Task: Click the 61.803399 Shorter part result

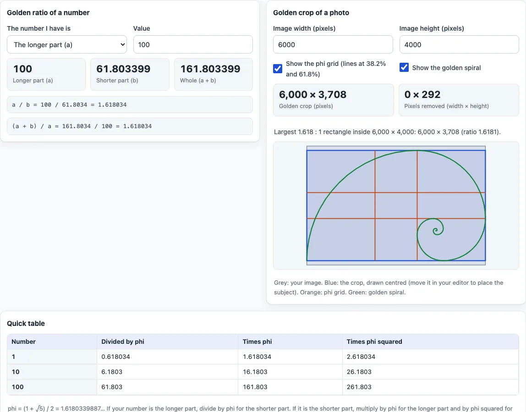Action: tap(130, 75)
